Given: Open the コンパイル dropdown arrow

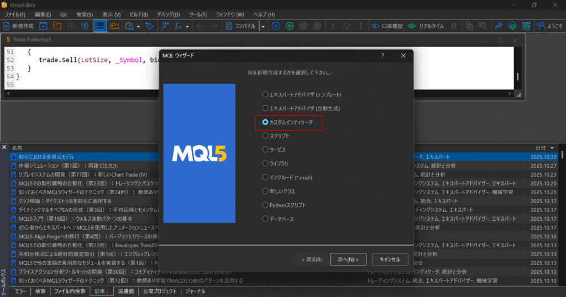Looking at the screenshot, I should pyautogui.click(x=263, y=26).
